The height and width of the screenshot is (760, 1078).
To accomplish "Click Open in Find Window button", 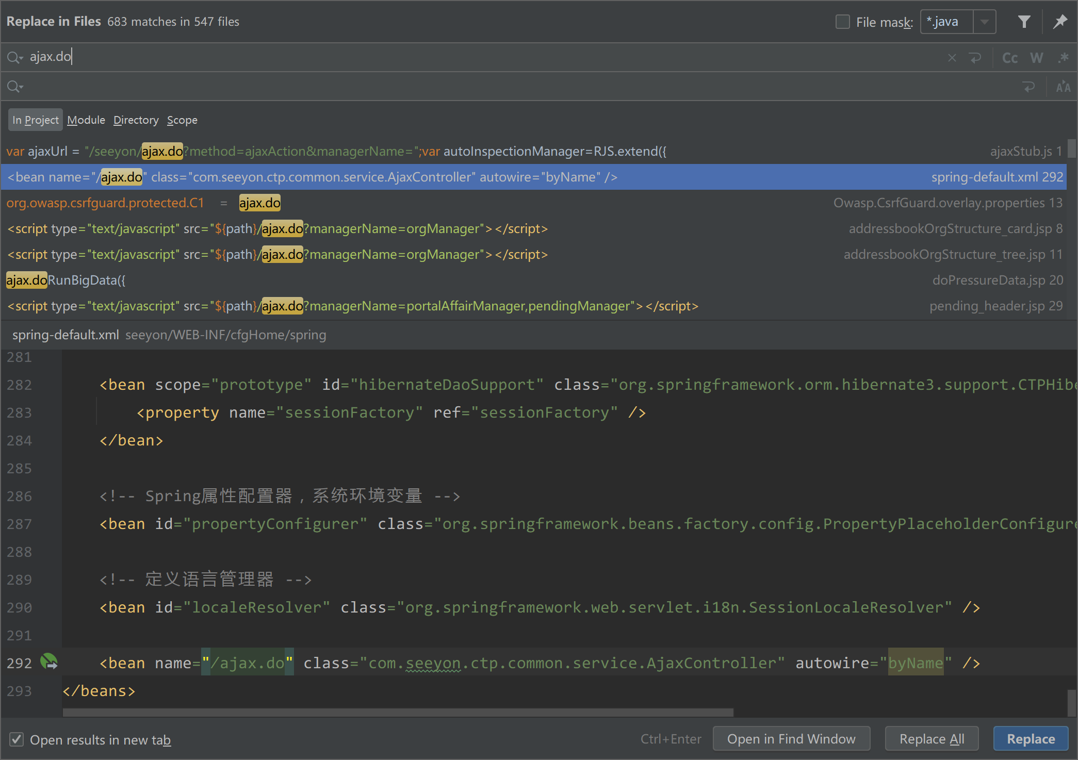I will (791, 739).
